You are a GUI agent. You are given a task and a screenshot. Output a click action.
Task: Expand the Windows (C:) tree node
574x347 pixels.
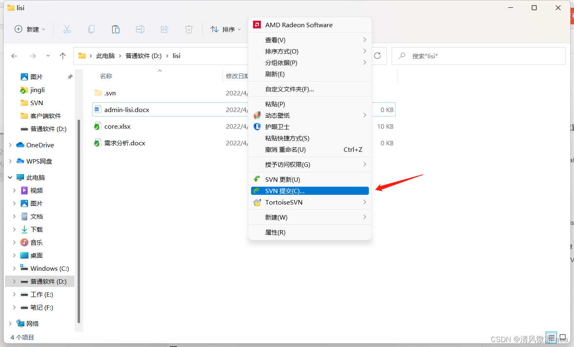tap(14, 268)
